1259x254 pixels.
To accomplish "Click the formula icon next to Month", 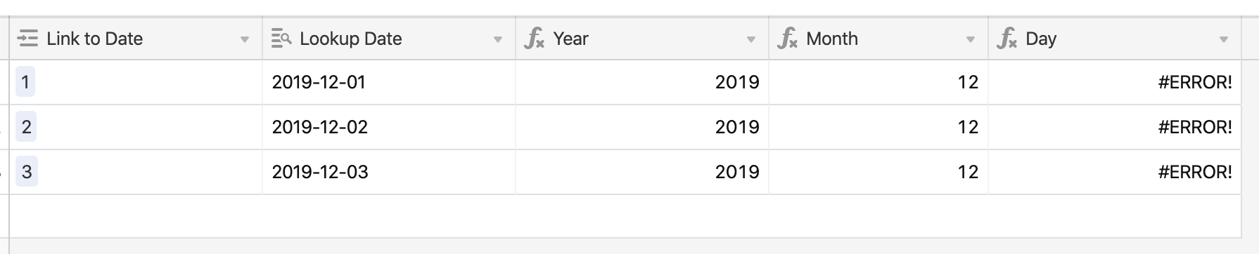I will pyautogui.click(x=788, y=39).
